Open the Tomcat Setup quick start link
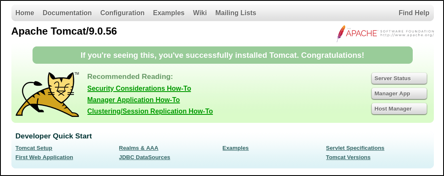444x176 pixels. click(34, 148)
